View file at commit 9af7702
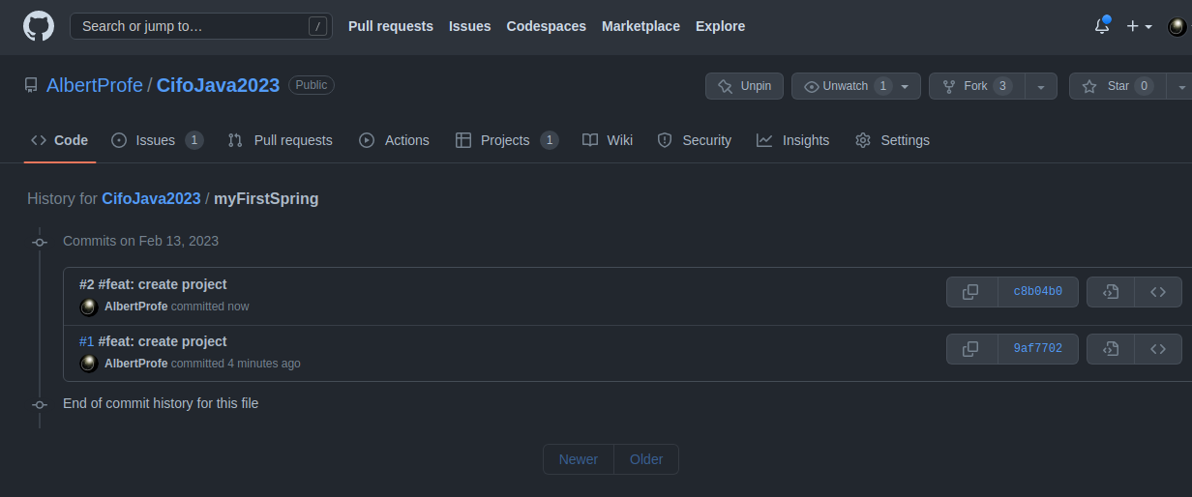Image resolution: width=1192 pixels, height=497 pixels. coord(1111,349)
